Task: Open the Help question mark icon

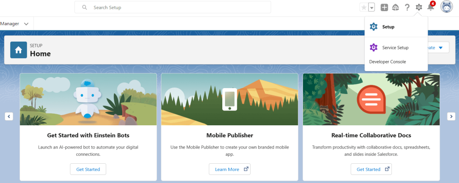Action: 407,8
